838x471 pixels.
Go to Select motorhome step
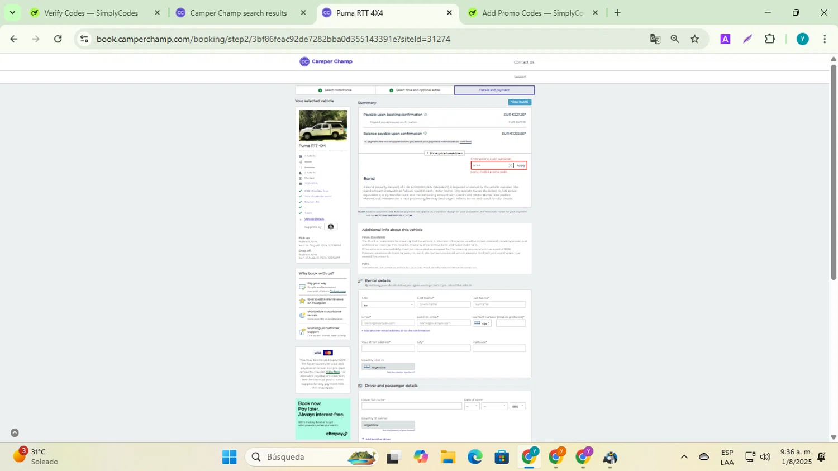coord(335,90)
